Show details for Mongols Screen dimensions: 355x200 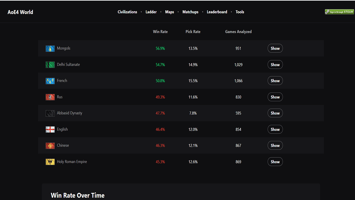click(x=275, y=48)
